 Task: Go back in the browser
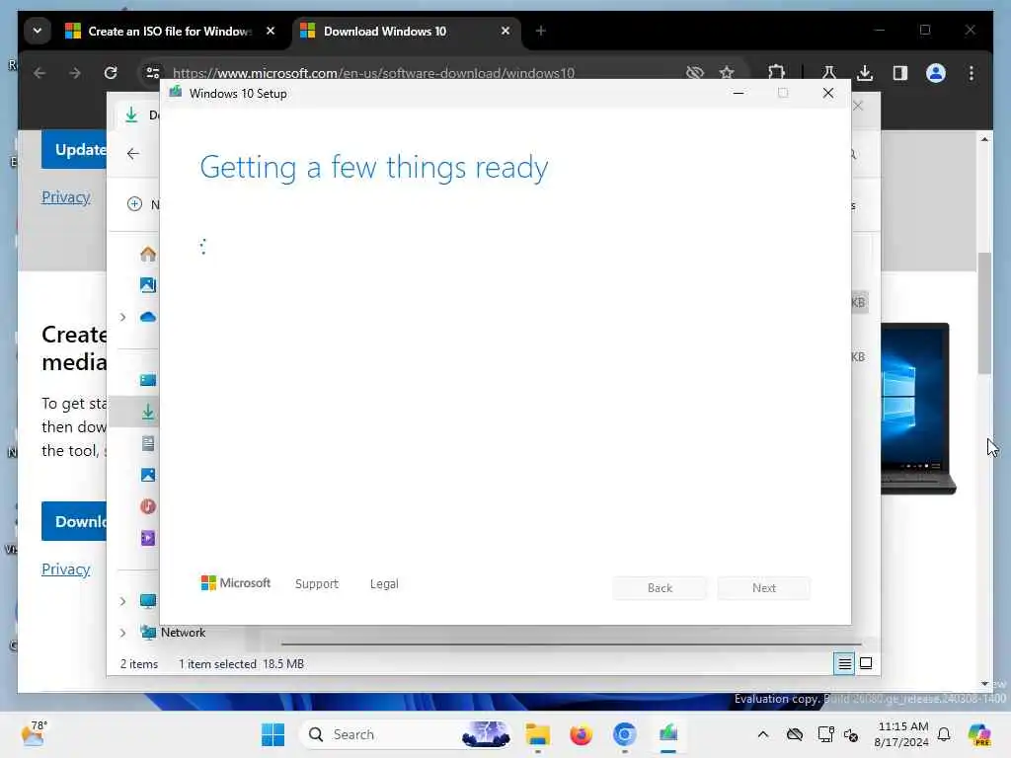(x=39, y=73)
